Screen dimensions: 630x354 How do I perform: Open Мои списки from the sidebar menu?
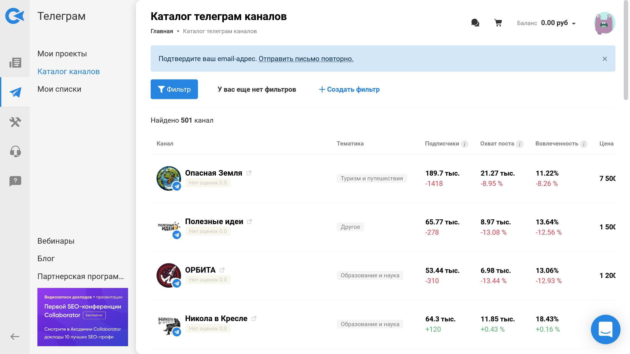point(59,89)
